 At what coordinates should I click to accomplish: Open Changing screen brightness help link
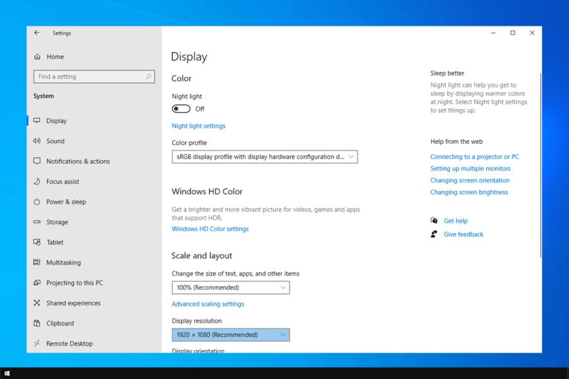pyautogui.click(x=469, y=192)
